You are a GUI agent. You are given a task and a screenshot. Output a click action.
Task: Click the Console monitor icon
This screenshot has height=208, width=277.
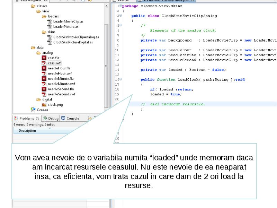point(63,118)
